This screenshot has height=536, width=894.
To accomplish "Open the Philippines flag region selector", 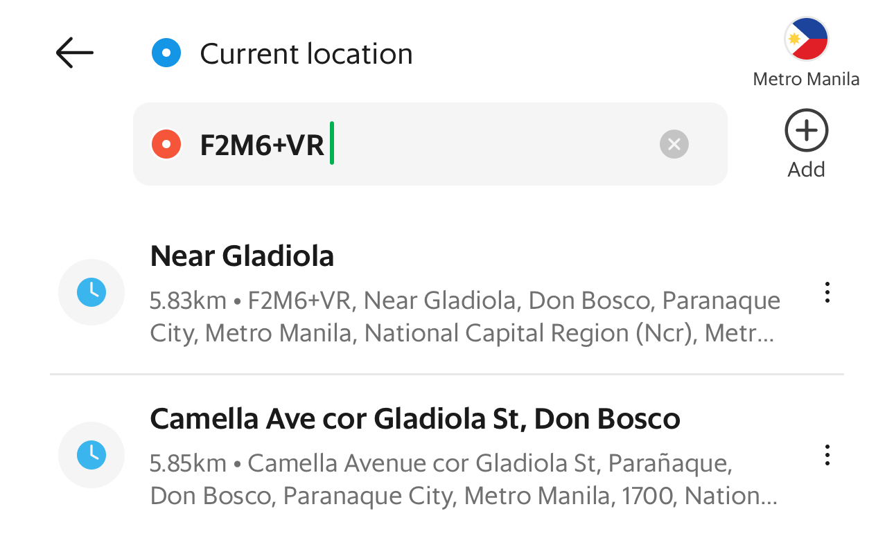I will (x=806, y=39).
